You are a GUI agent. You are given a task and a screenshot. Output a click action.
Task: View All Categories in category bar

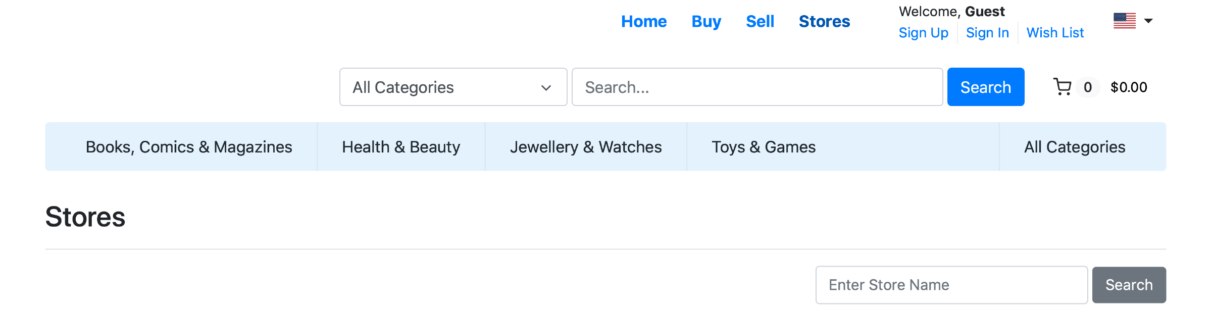click(1075, 147)
